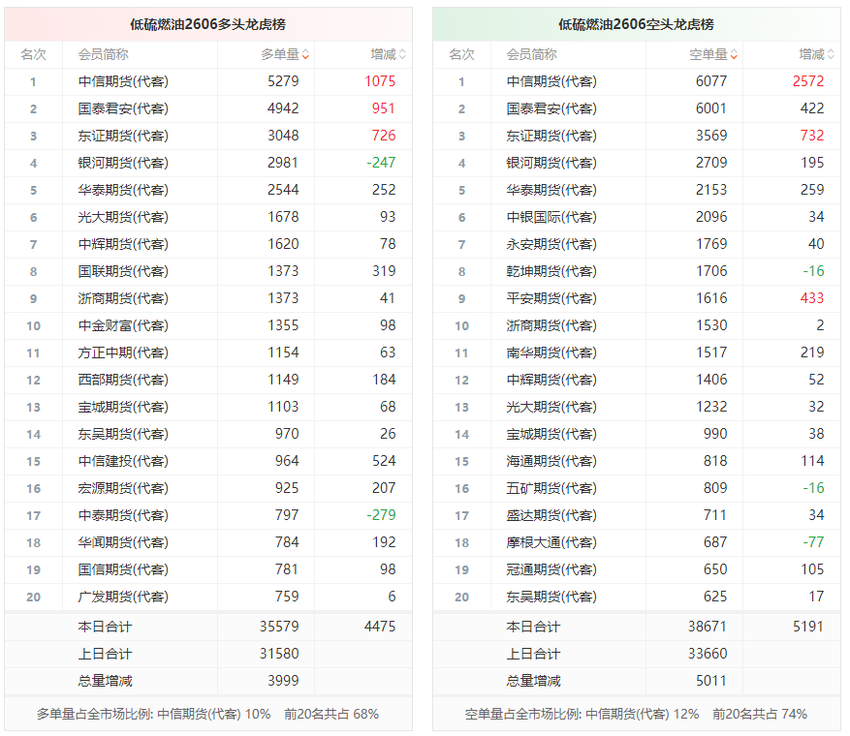Select 平安期货(代客) row
Viewport: 850px width, 736px height.
[x=637, y=298]
